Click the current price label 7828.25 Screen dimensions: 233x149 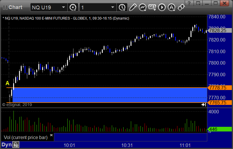[x=220, y=30]
